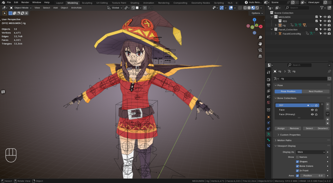333x183 pixels.
Task: Remove bone collection with minus button
Action: [327, 108]
